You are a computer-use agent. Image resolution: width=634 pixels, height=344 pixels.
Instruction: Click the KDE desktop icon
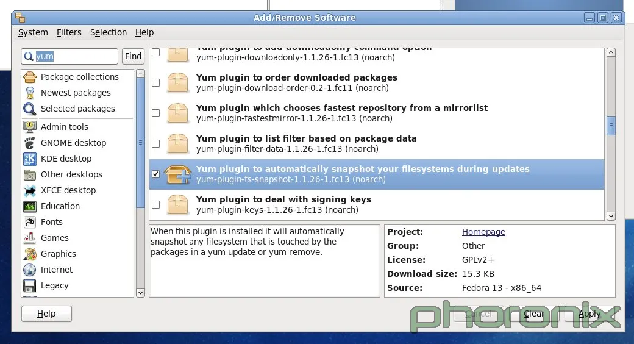(x=30, y=159)
